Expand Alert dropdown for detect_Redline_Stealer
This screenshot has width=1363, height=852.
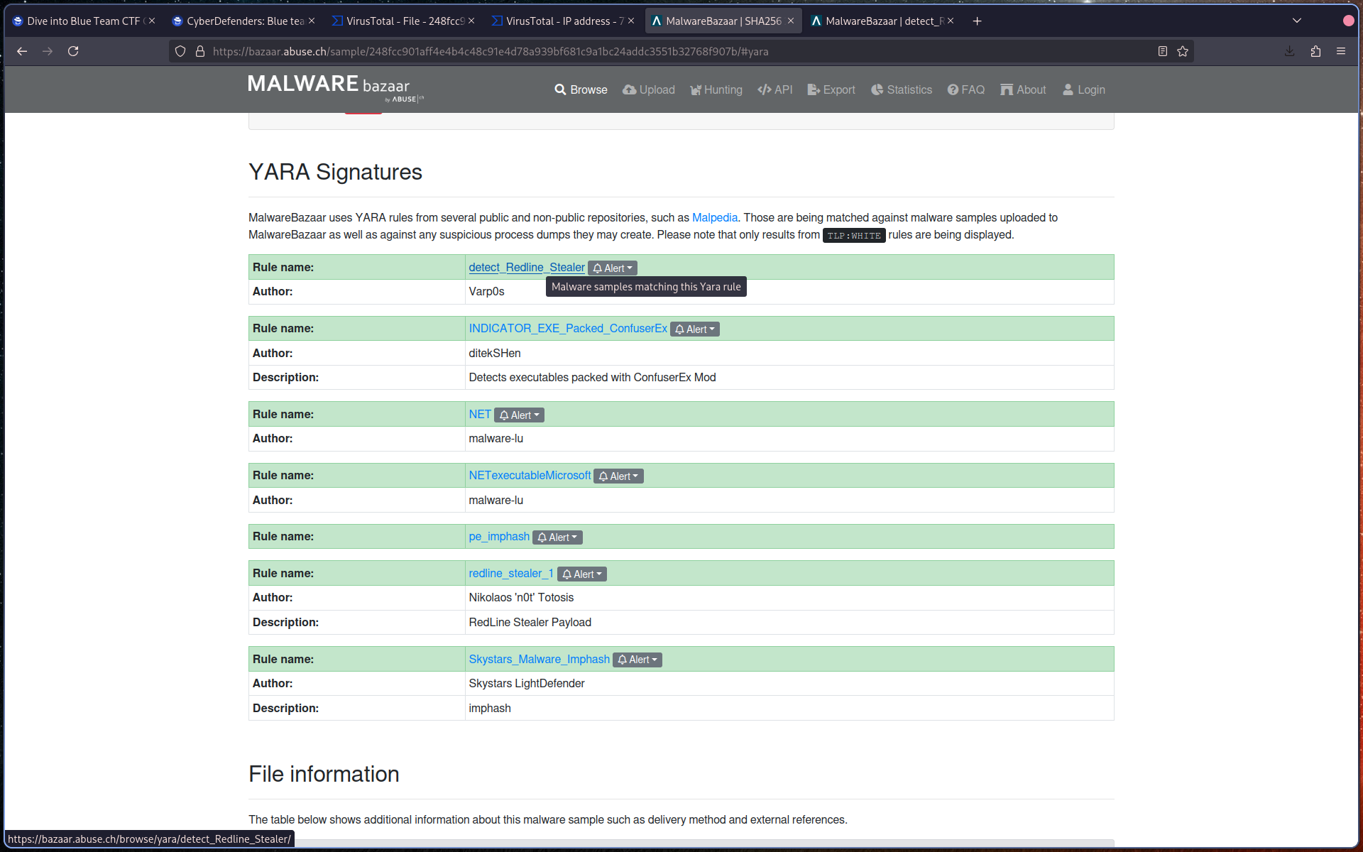[613, 268]
